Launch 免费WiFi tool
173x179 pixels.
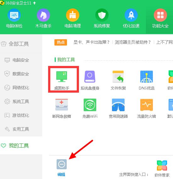(90, 109)
